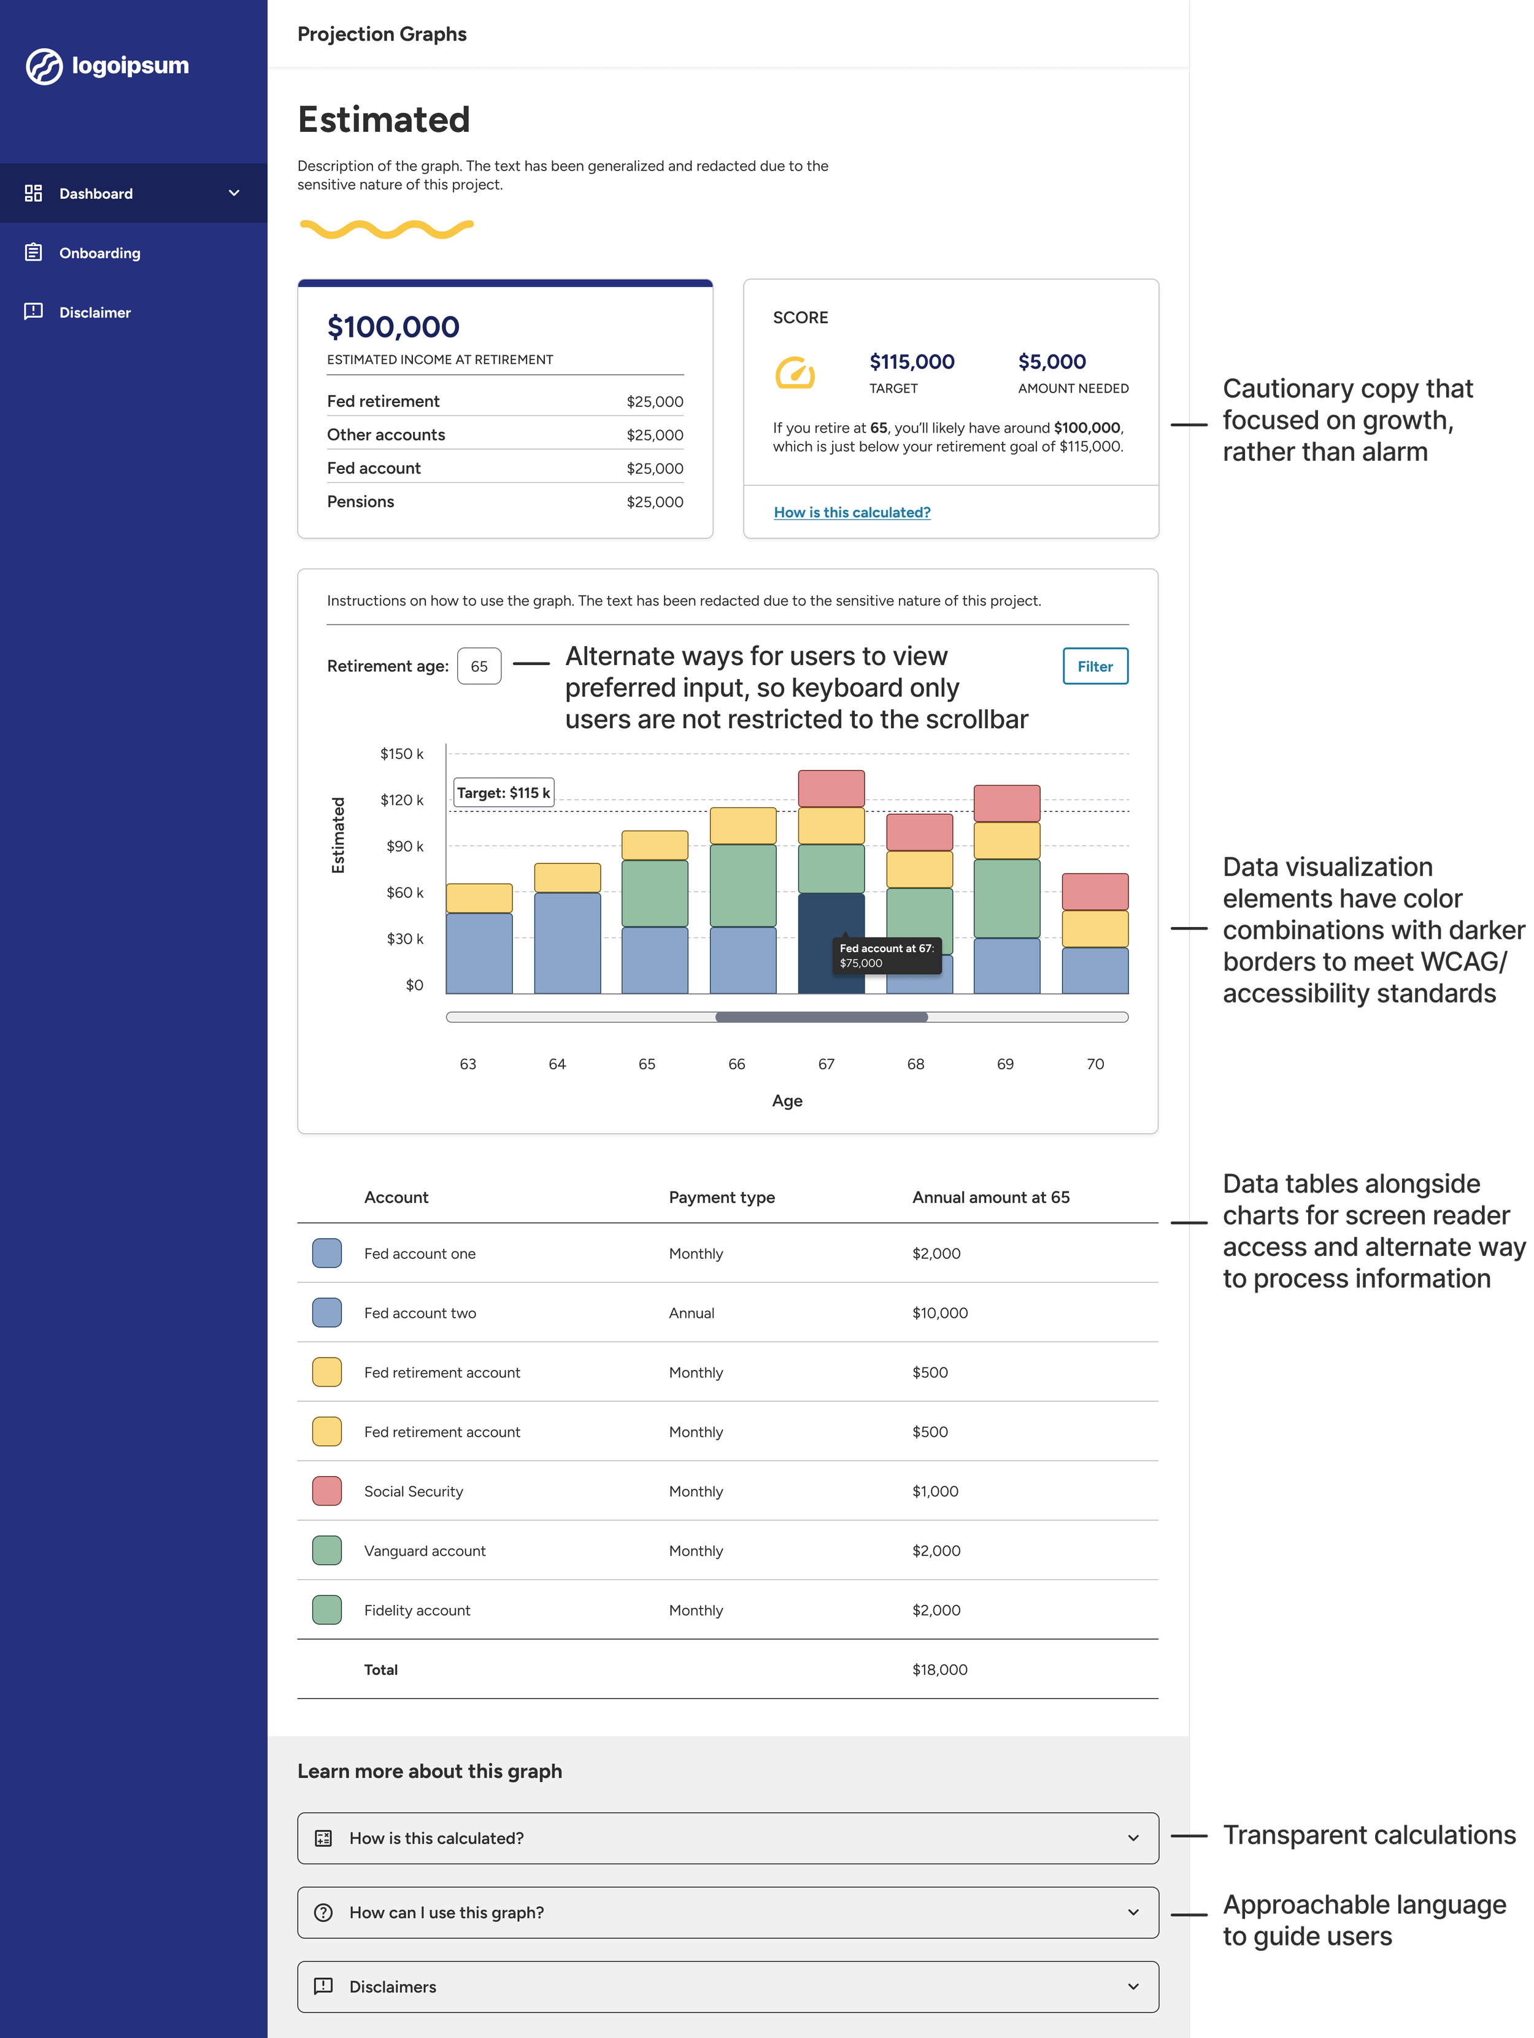Screen dimensions: 1534x2038
Task: Click the logoipsum logo icon
Action: [x=44, y=66]
